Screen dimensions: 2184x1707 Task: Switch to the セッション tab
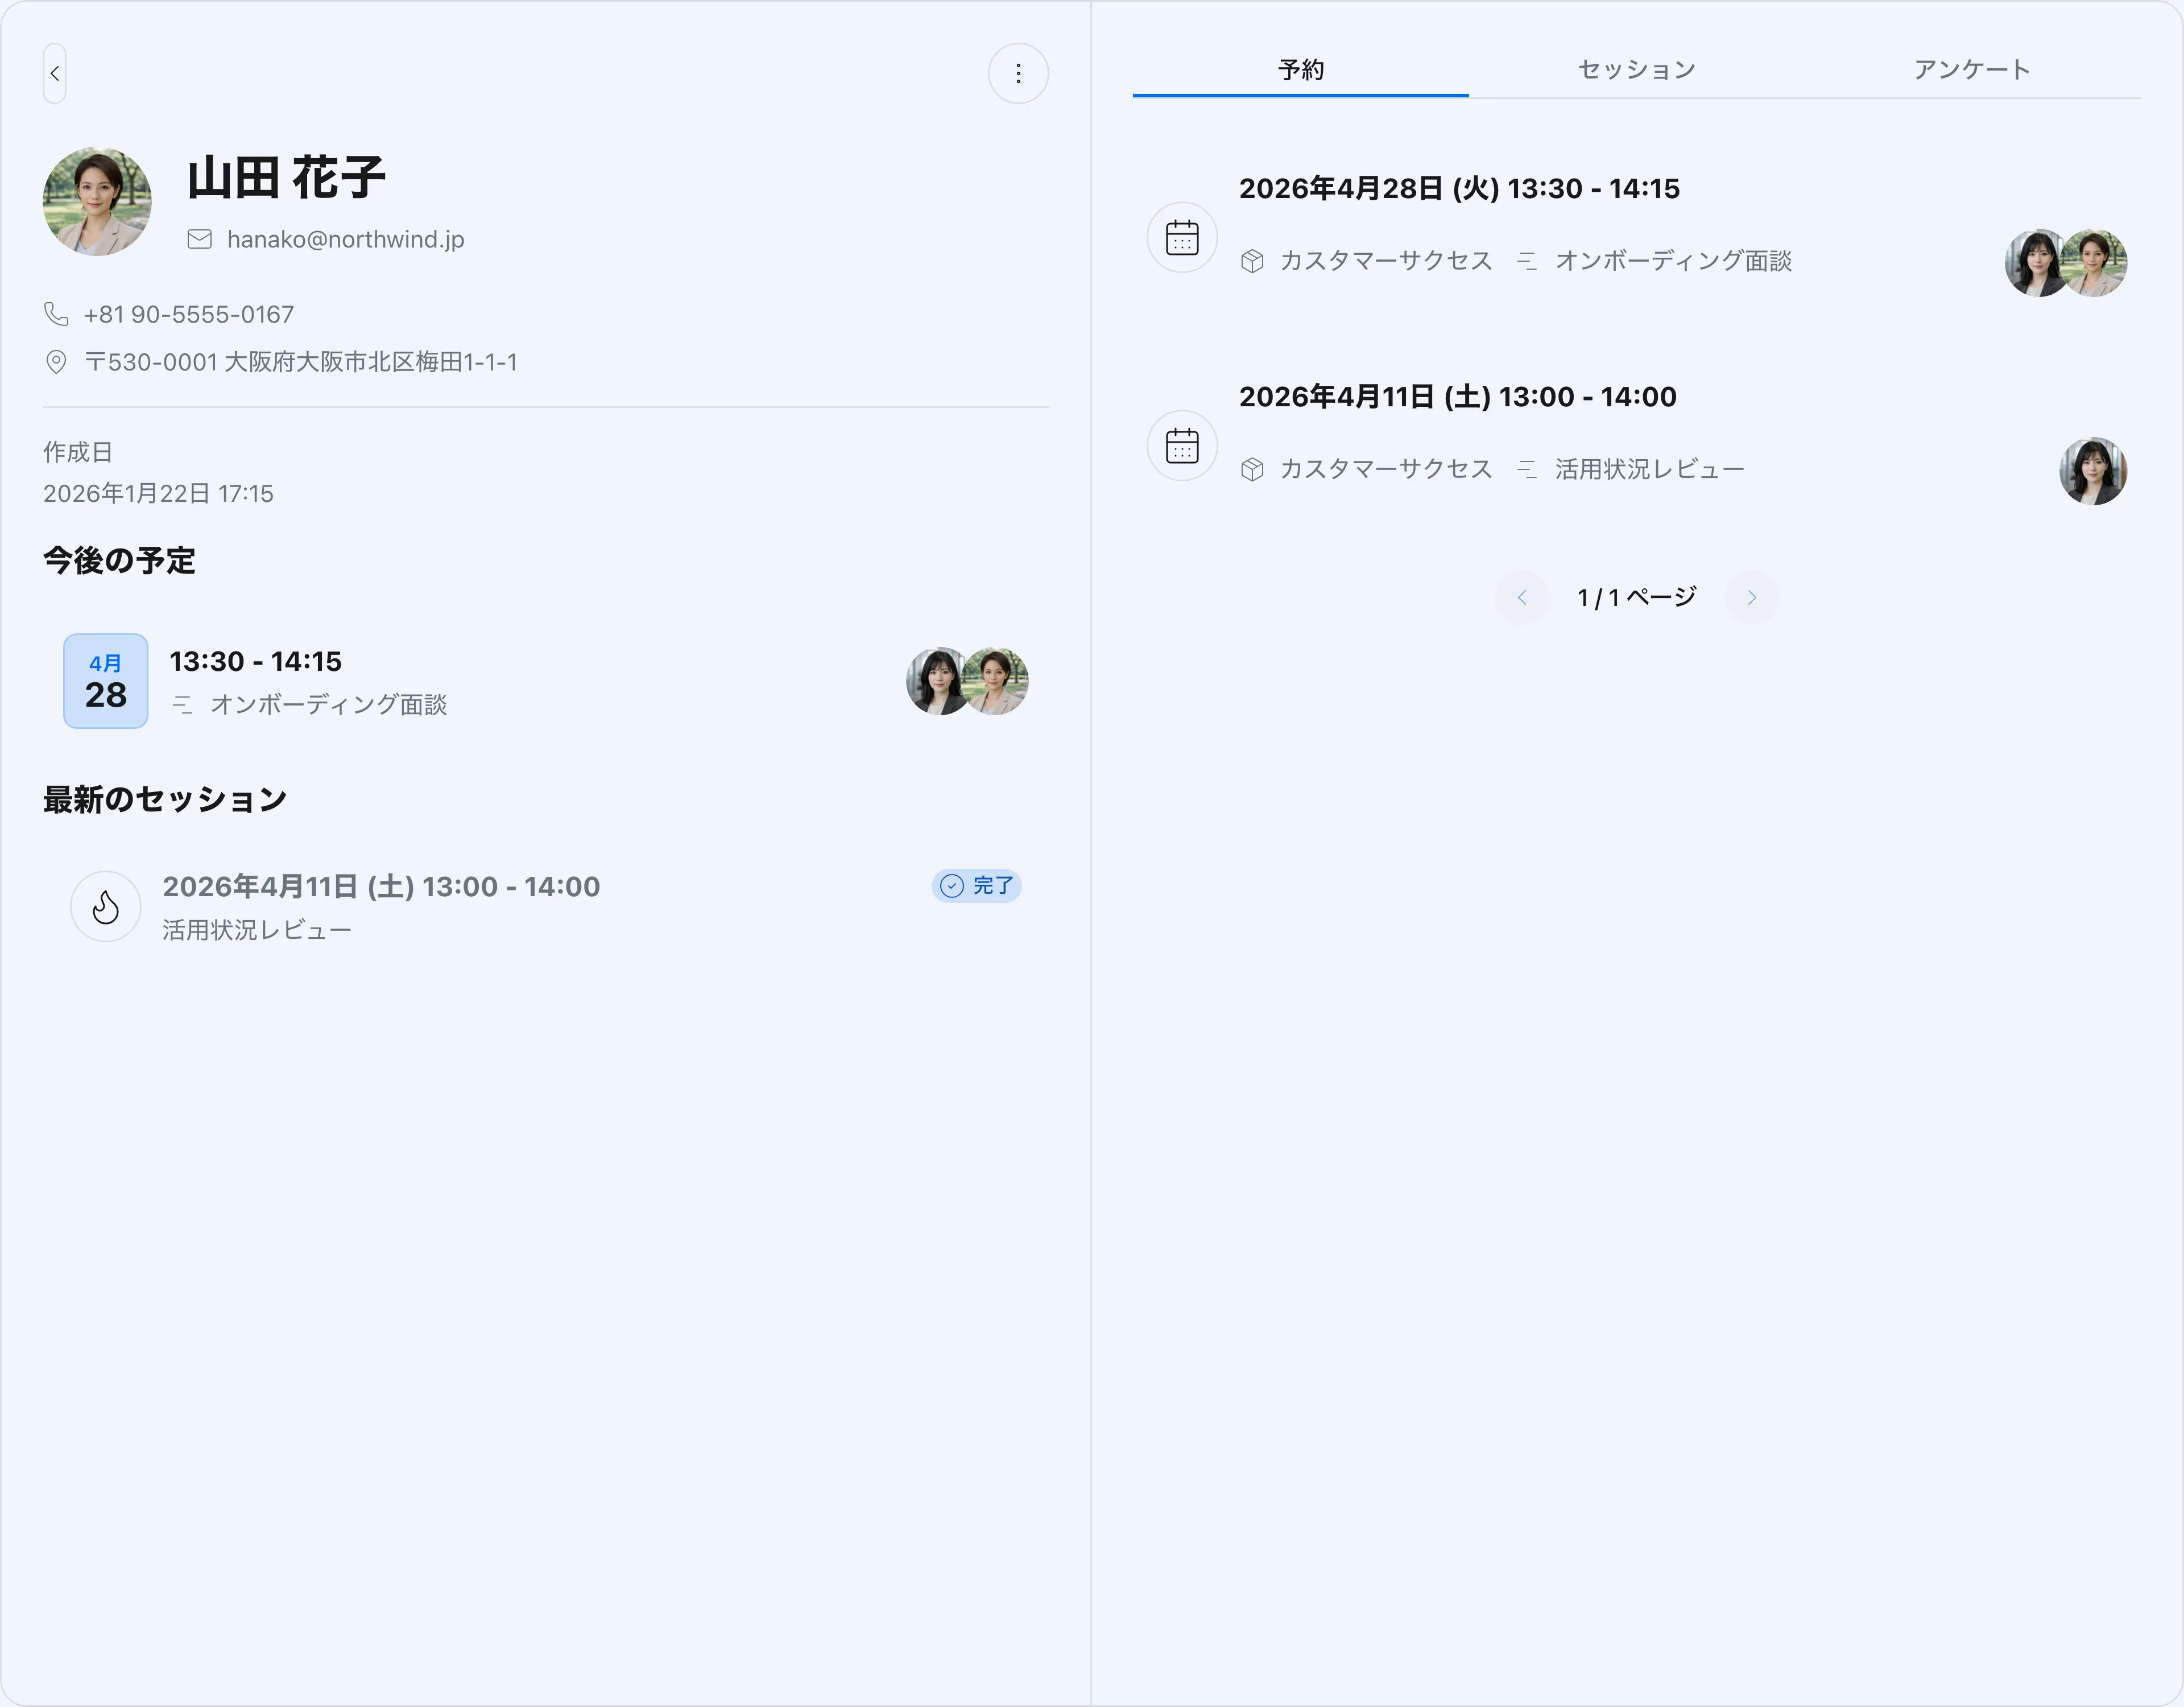point(1636,70)
